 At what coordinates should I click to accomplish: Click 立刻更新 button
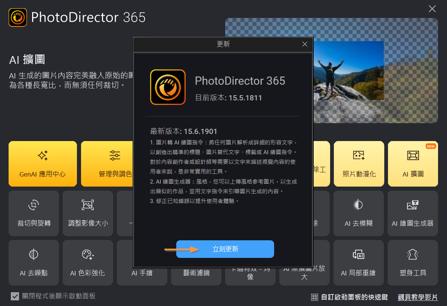225,249
